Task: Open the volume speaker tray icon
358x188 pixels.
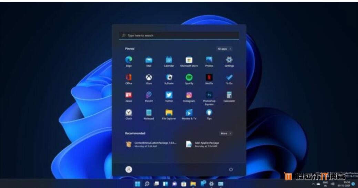Action: [333, 184]
